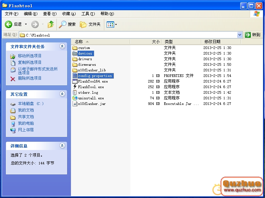Screen dimensions: 265x198
Task: Click the copy items icon
Action: 13,63
